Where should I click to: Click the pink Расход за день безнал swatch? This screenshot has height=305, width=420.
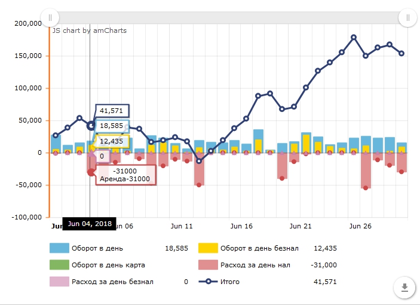(60, 282)
